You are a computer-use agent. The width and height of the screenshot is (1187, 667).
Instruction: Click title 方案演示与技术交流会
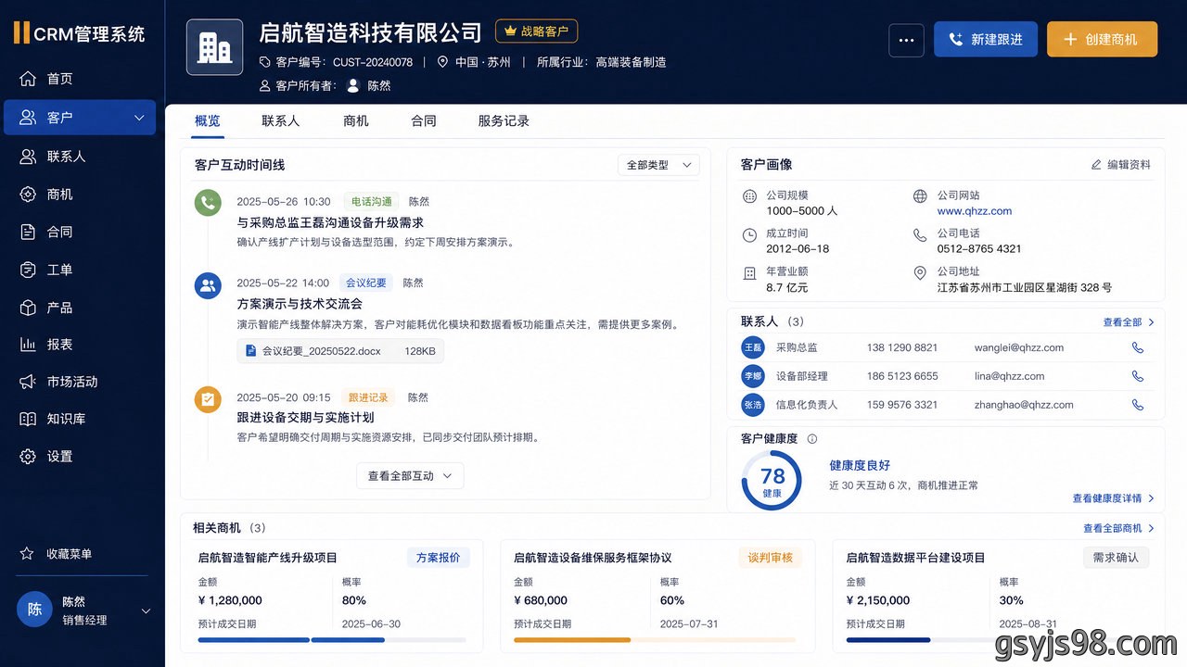pyautogui.click(x=300, y=304)
